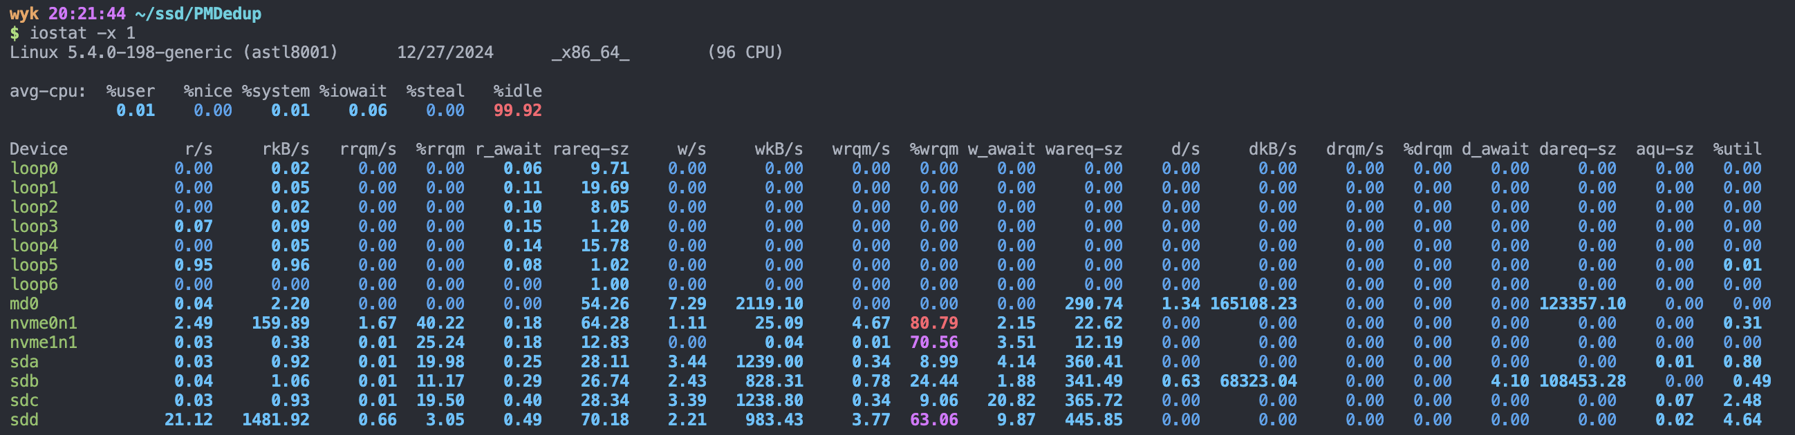Click the timestamp 20:21:44 in the prompt
This screenshot has width=1795, height=435.
click(87, 14)
